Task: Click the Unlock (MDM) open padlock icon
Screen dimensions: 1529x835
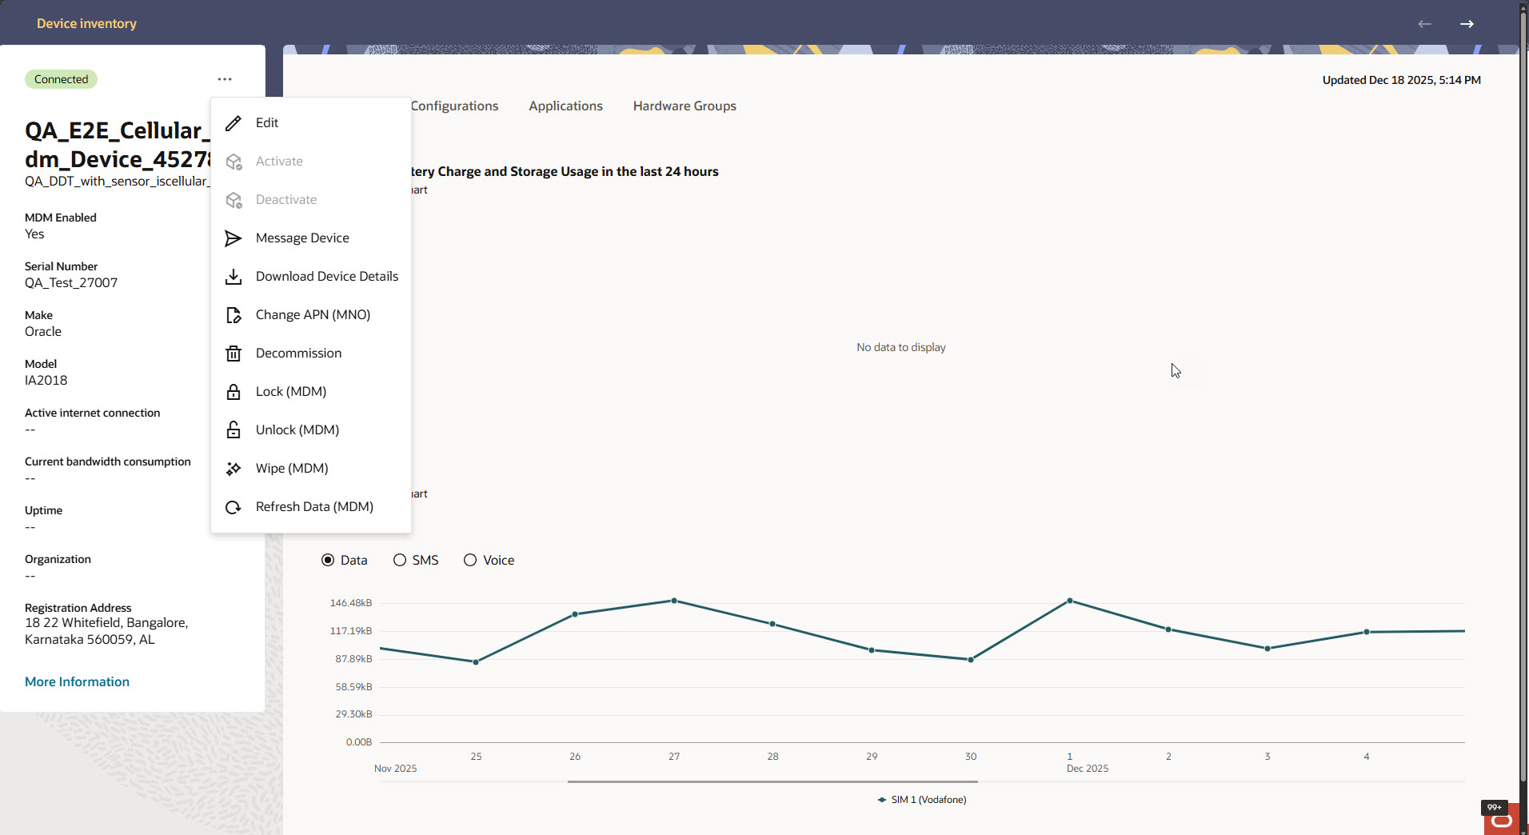Action: pos(233,430)
